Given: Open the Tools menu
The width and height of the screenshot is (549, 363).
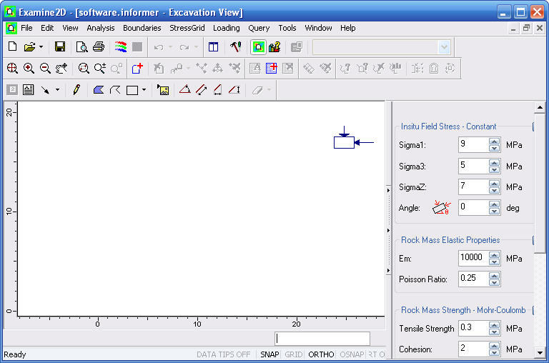Looking at the screenshot, I should [287, 28].
